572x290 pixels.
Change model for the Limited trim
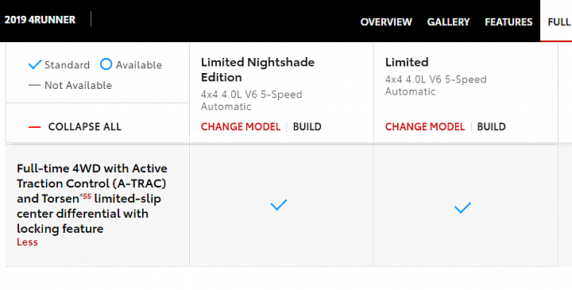click(x=425, y=126)
